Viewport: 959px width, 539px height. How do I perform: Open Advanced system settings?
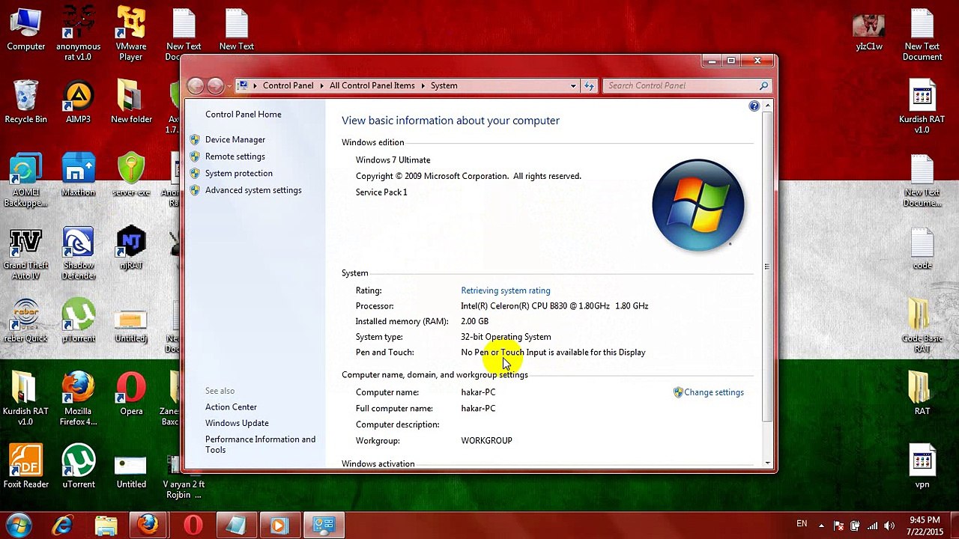253,190
